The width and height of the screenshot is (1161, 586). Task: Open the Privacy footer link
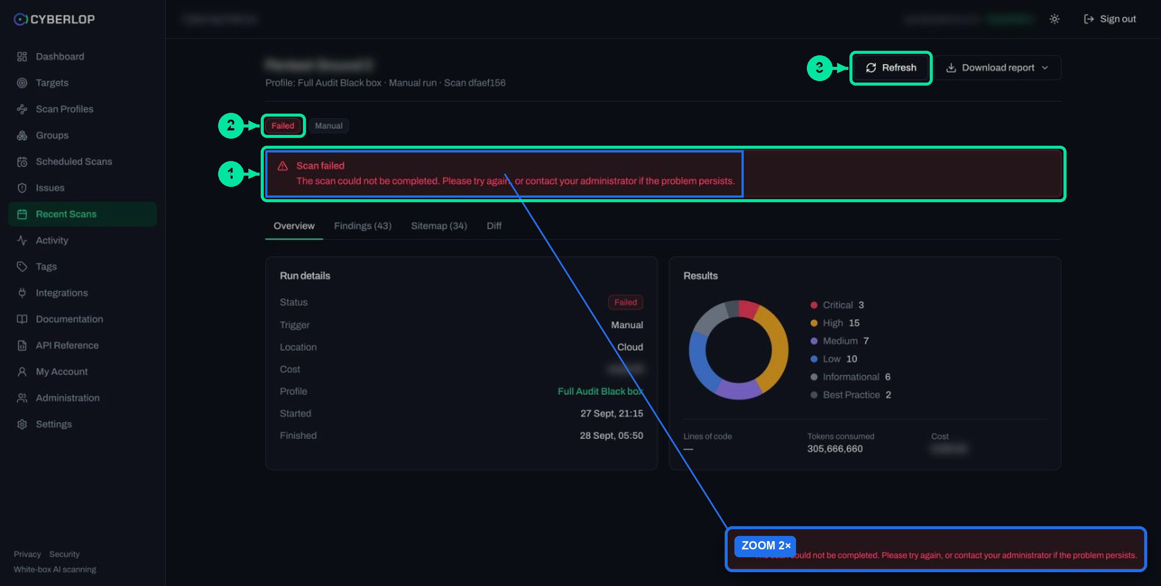click(27, 554)
